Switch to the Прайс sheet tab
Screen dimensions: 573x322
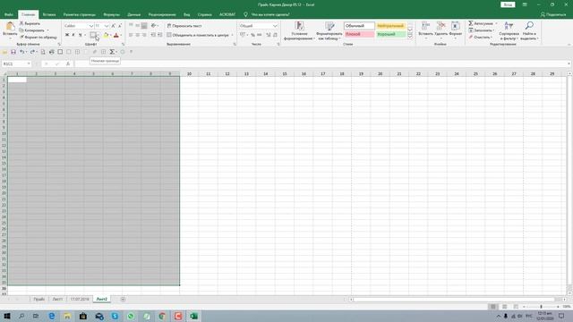(38, 299)
